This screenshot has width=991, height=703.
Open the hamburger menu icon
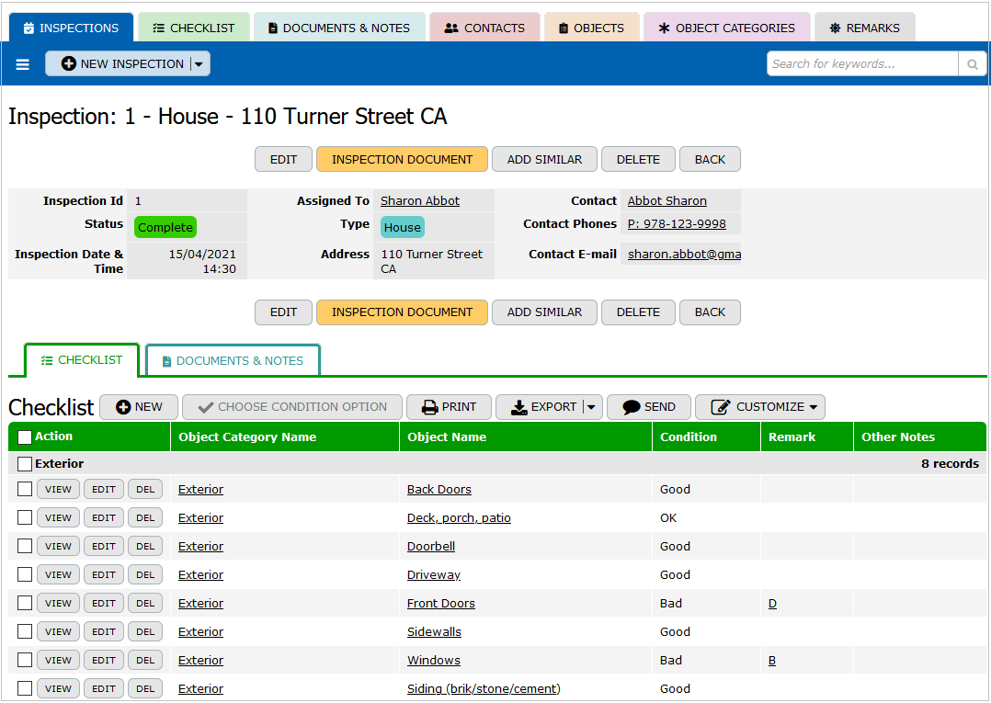pyautogui.click(x=23, y=64)
